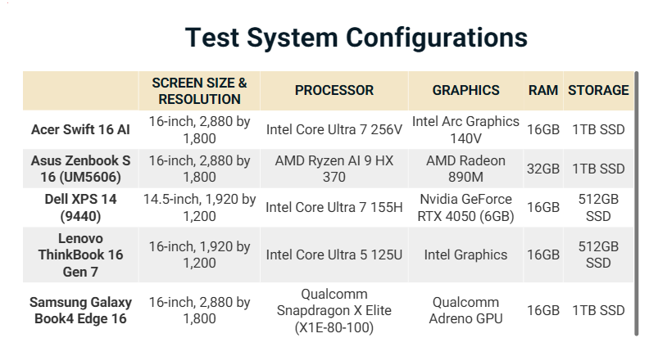Click the Screen Size & Resolution column header
The height and width of the screenshot is (347, 658).
pos(199,91)
